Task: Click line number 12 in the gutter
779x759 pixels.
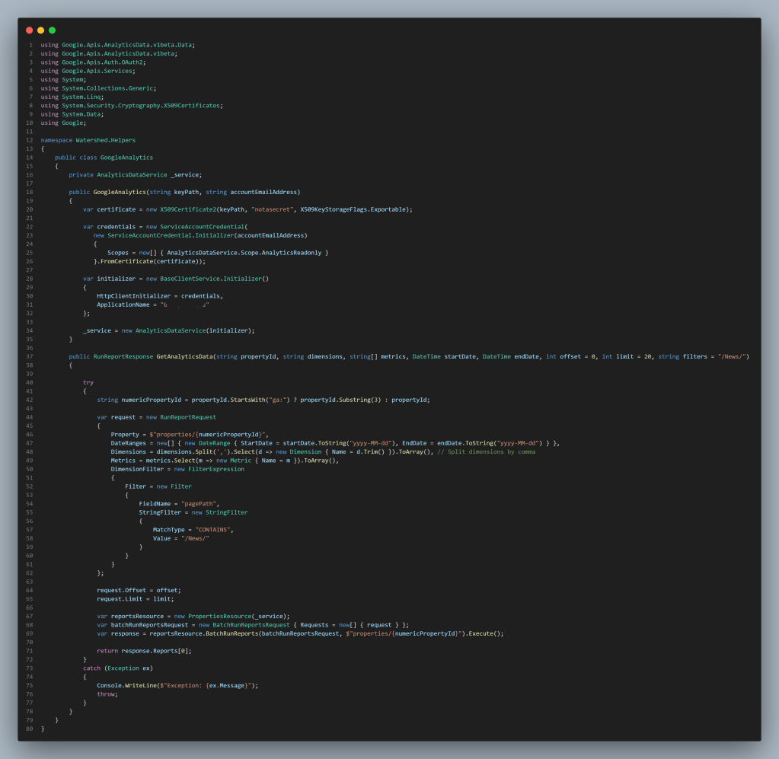Action: point(30,140)
